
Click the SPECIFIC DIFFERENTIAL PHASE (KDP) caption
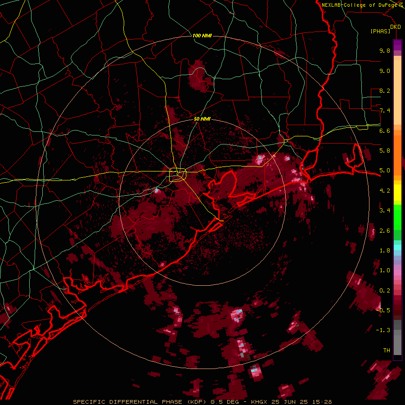coord(140,402)
